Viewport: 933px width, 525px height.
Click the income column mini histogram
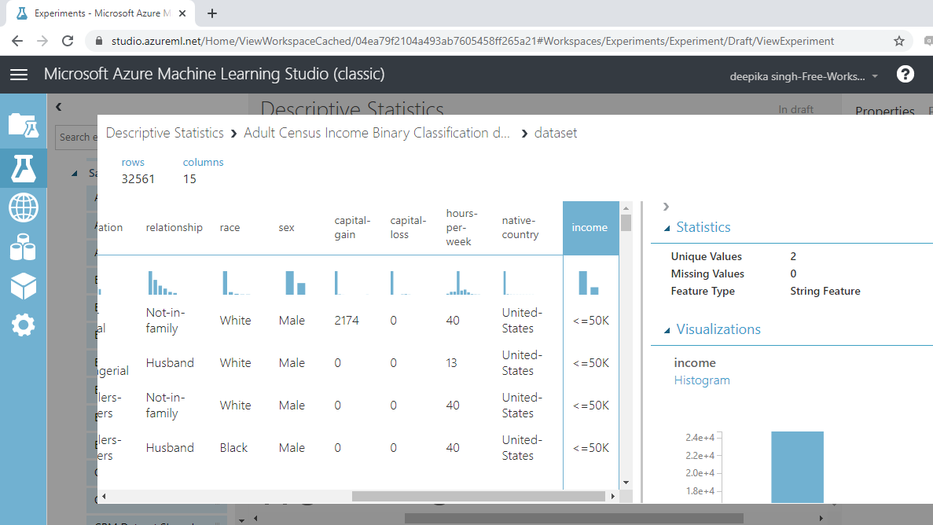pyautogui.click(x=589, y=283)
